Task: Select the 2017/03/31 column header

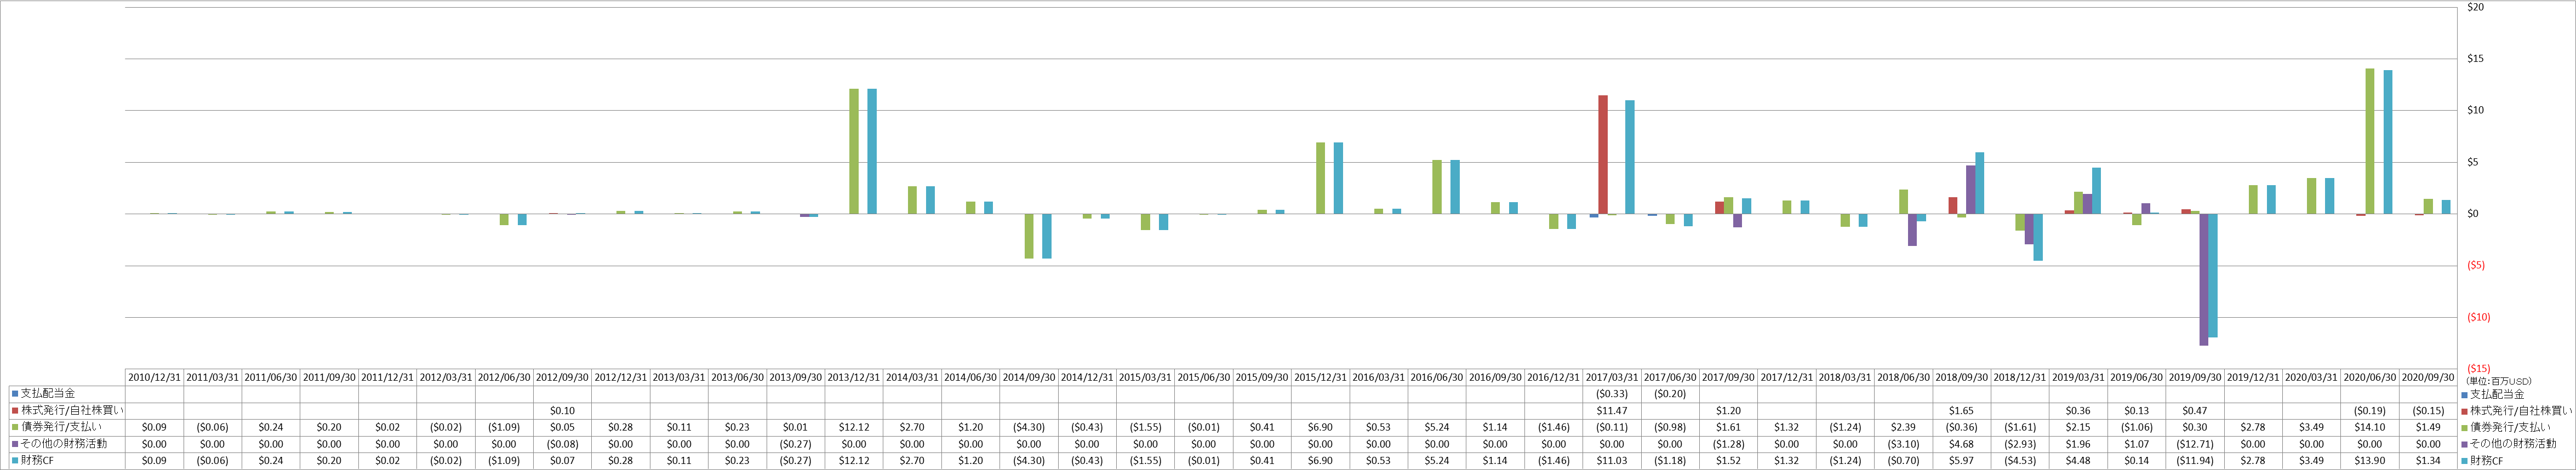Action: (x=1612, y=377)
